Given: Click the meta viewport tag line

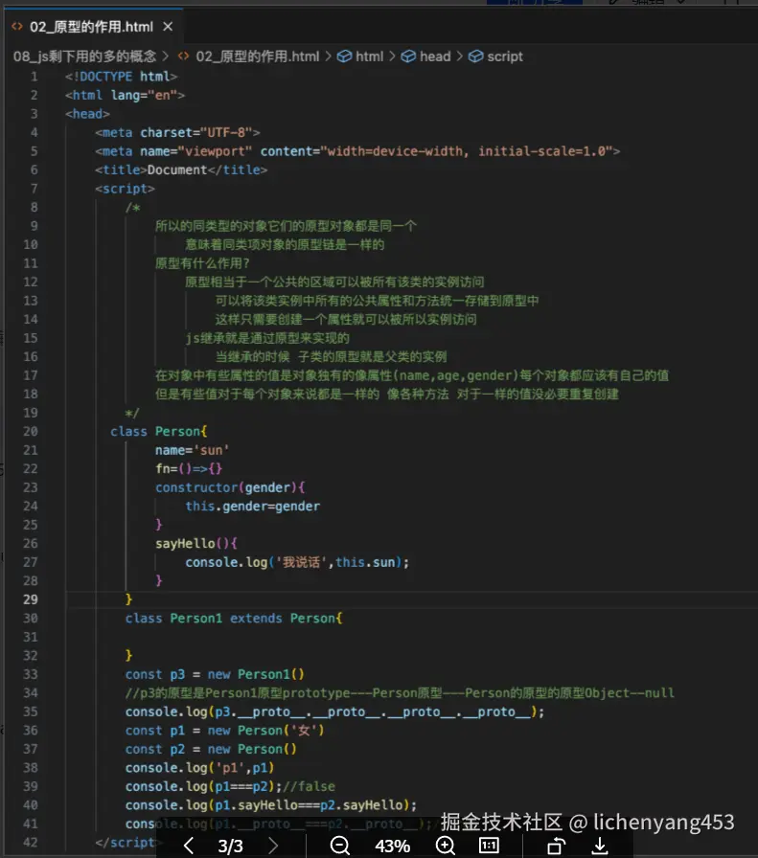Looking at the screenshot, I should [357, 151].
